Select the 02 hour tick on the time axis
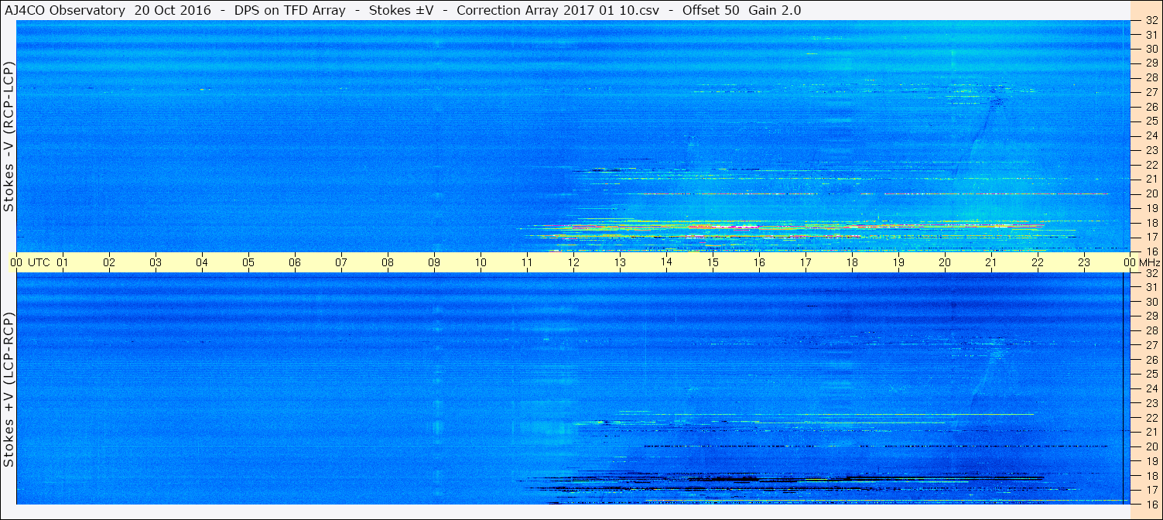 coord(109,262)
